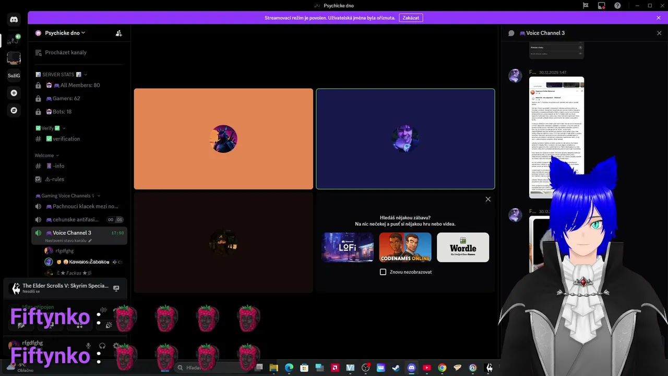Open Discover servers compass icon
The width and height of the screenshot is (668, 376).
pyautogui.click(x=14, y=111)
